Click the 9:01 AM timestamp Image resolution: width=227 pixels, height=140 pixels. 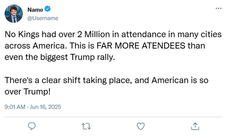coord(15,107)
